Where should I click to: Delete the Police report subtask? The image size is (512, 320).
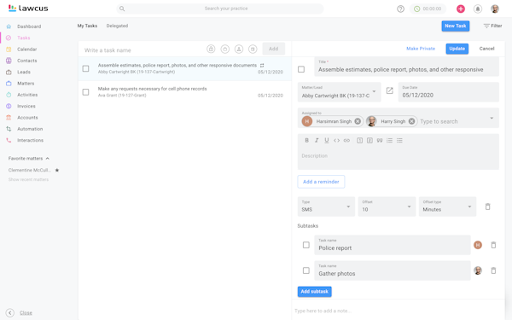click(493, 245)
